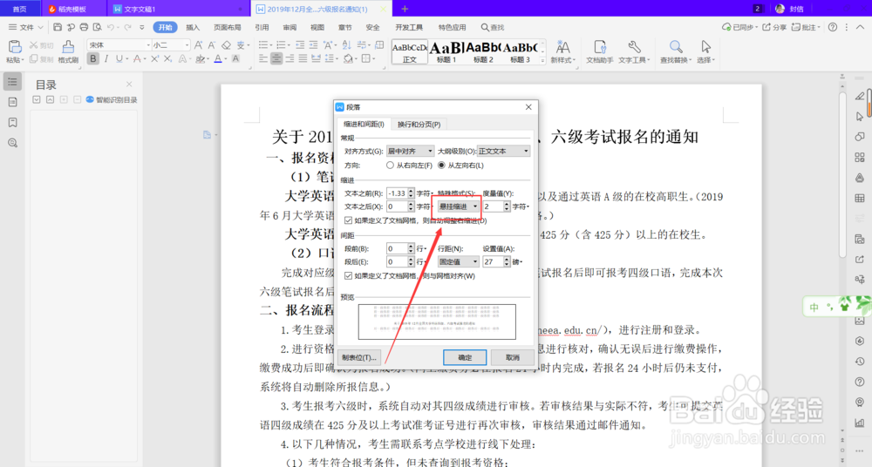Click 查找 search in the menu bar
872x467 pixels.
pos(493,27)
